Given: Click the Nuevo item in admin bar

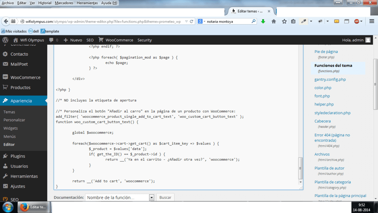Looking at the screenshot, I should pyautogui.click(x=73, y=40).
